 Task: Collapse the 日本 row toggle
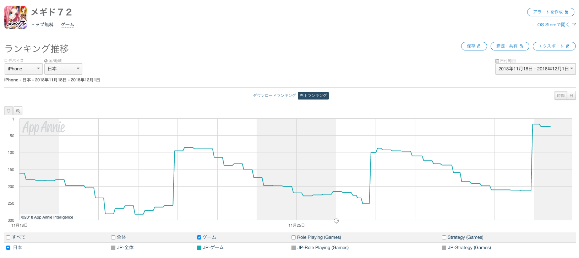[x=8, y=248]
